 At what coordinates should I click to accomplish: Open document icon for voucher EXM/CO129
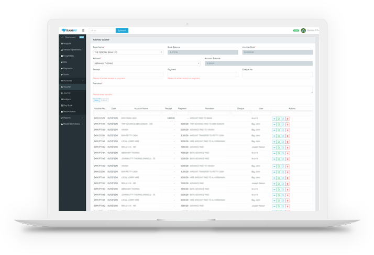tap(283, 119)
